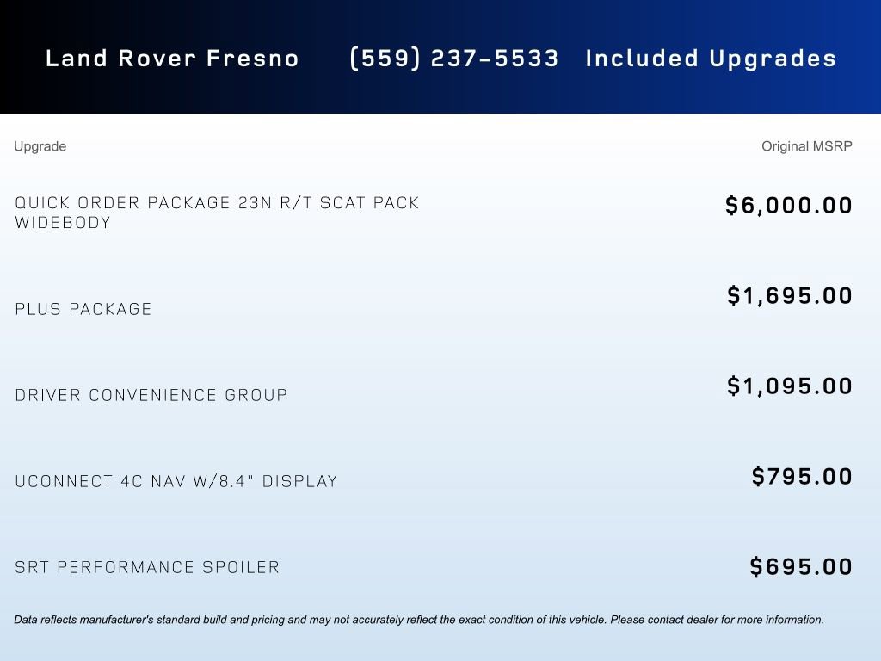
Task: Select the Original MSRP column header
Action: [x=806, y=146]
